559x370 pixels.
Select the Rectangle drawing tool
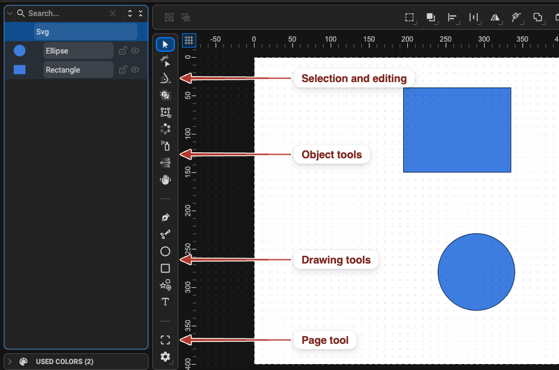165,268
